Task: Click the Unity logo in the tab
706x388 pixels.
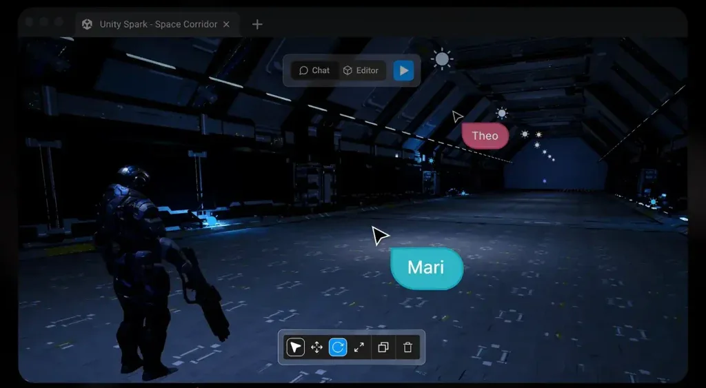Action: click(x=88, y=24)
